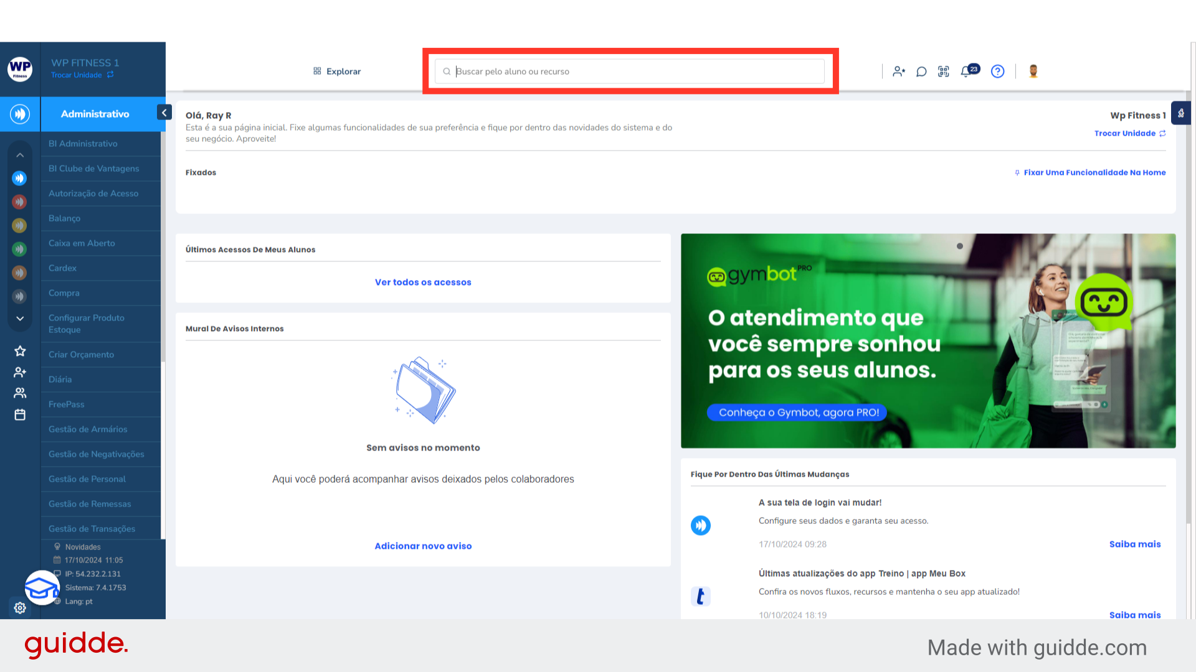Image resolution: width=1196 pixels, height=672 pixels.
Task: Click the favorites star icon in the sidebar
Action: coord(19,351)
